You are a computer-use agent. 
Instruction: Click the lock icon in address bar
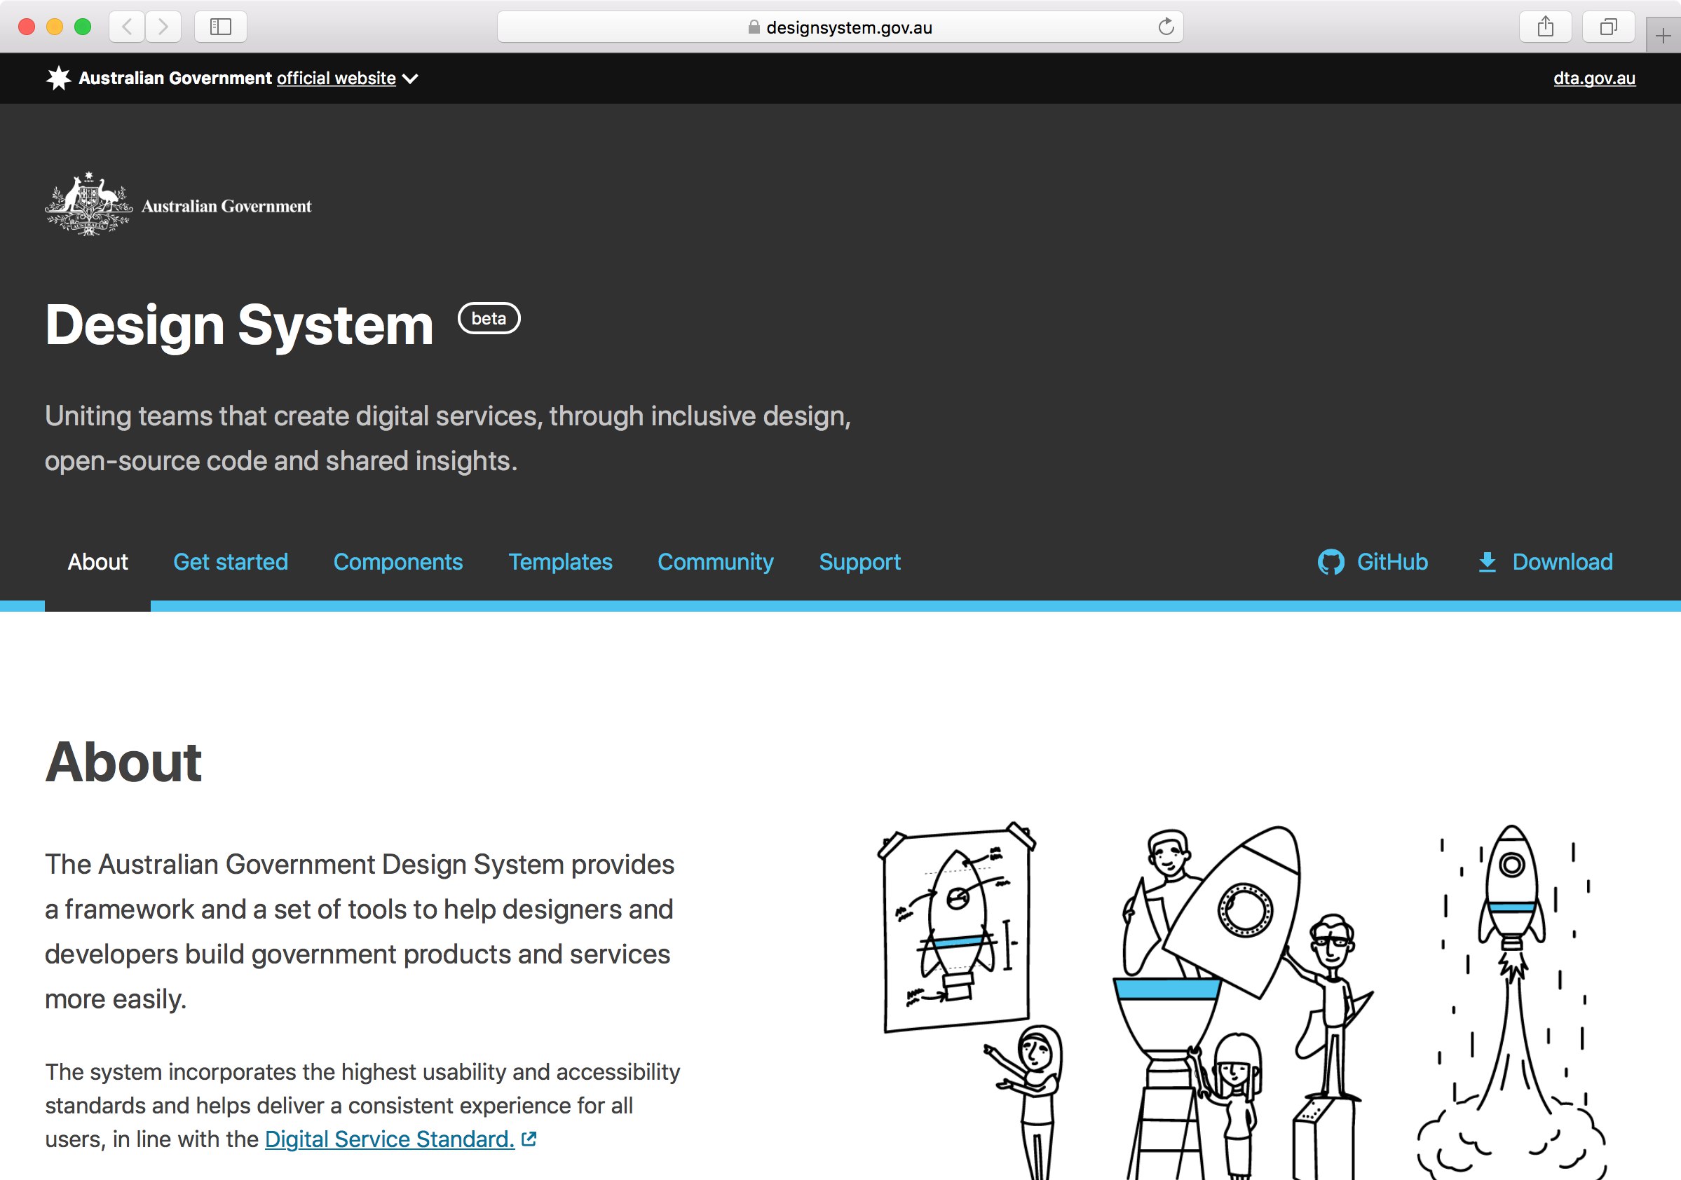754,27
